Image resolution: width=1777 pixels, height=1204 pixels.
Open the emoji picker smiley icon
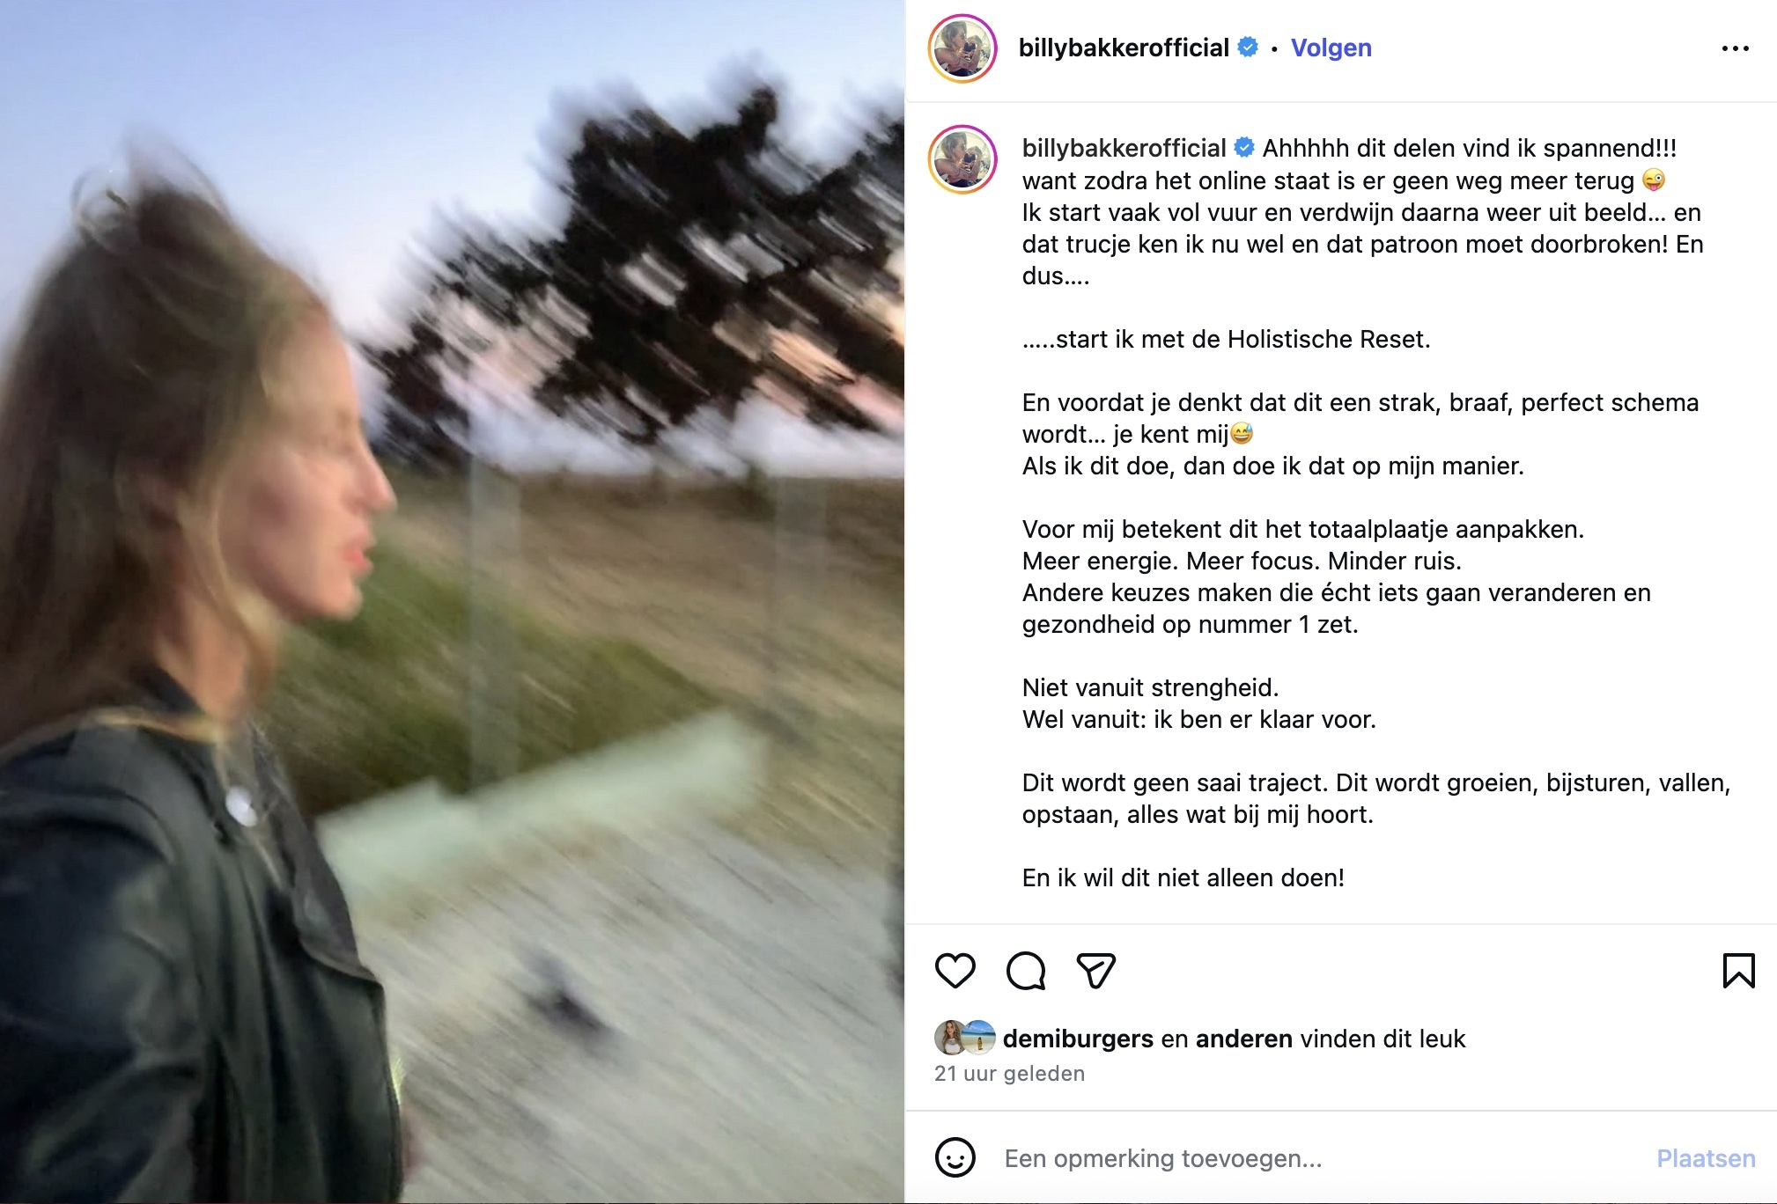point(955,1157)
